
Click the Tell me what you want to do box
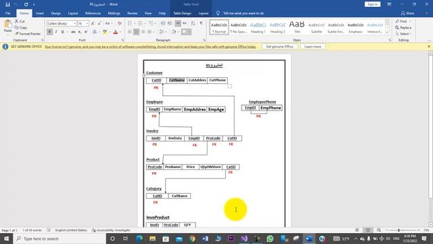pyautogui.click(x=241, y=13)
